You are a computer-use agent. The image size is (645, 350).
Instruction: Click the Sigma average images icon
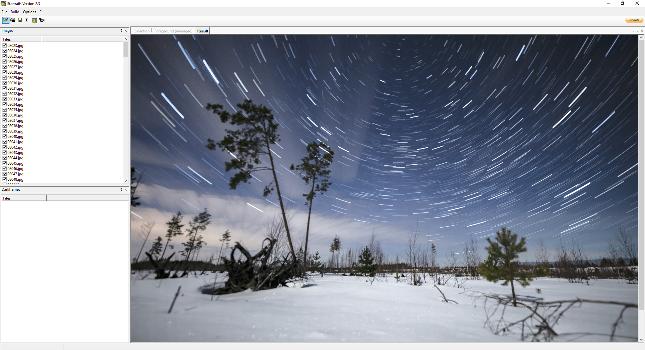(27, 20)
